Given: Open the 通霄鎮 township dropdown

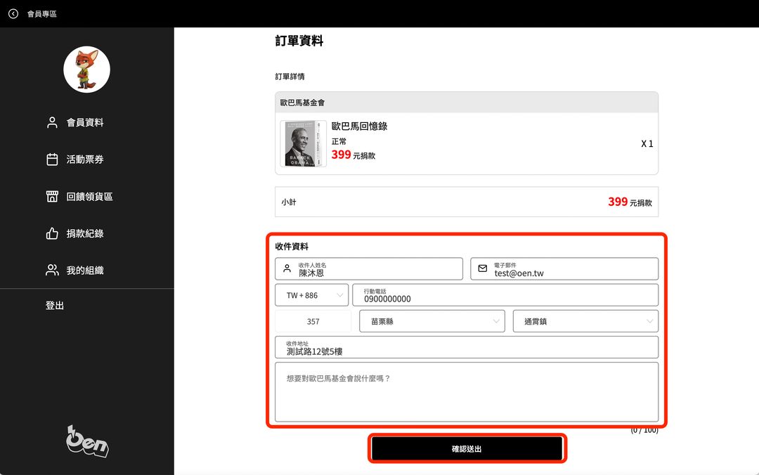Looking at the screenshot, I should pos(585,321).
